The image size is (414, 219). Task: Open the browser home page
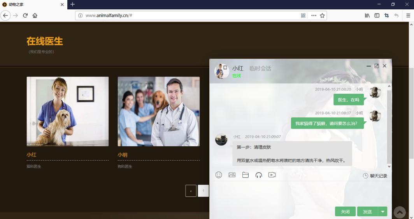[x=35, y=16]
